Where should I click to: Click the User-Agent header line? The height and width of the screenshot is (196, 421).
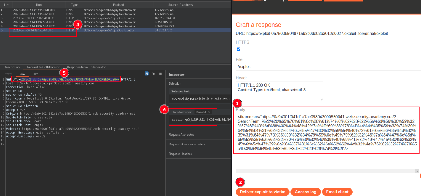69,100
